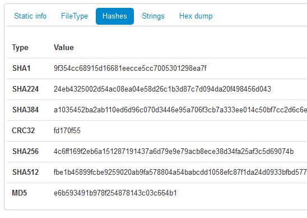This screenshot has width=307, height=218.
Task: Switch to the Hex dump tab
Action: 196,16
